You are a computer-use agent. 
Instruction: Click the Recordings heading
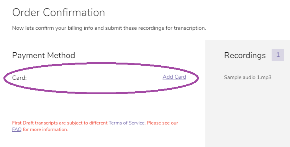tap(245, 55)
